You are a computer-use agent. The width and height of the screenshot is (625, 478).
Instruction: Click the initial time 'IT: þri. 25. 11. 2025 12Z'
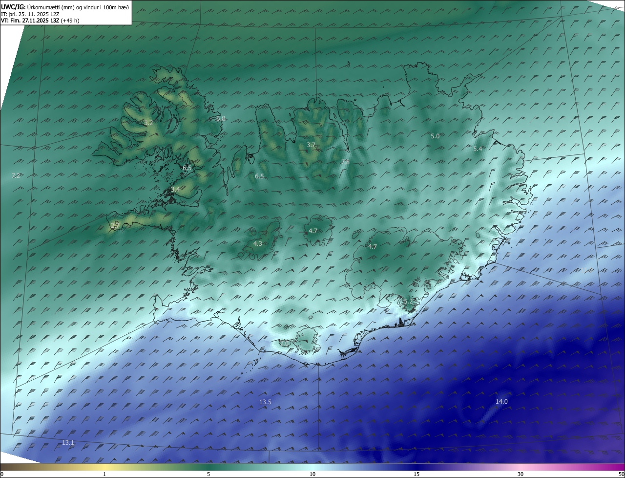[x=30, y=14]
